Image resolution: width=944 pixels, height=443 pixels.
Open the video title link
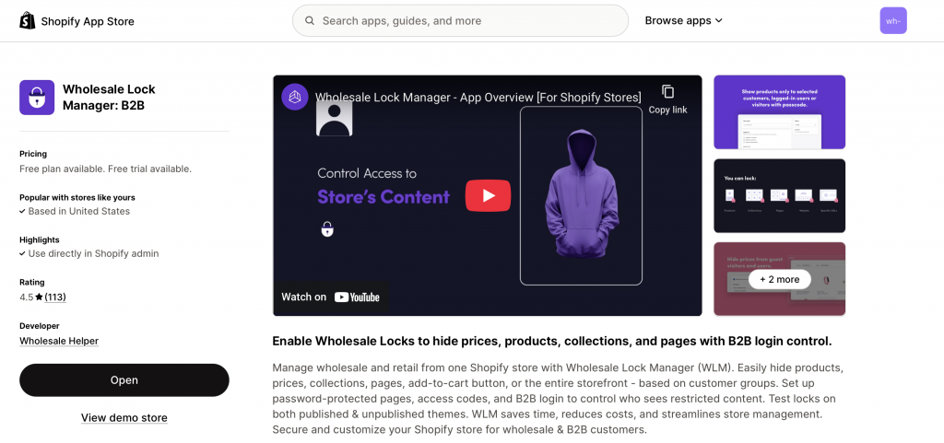click(478, 97)
